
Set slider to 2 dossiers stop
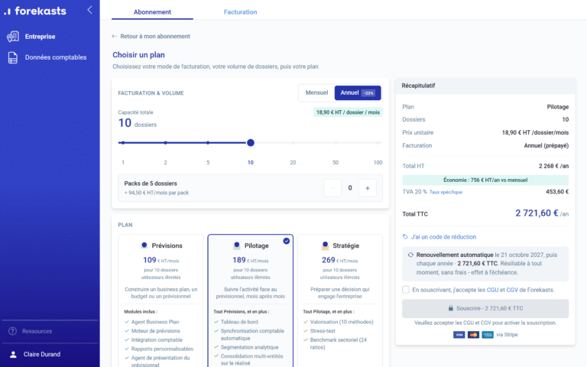165,143
